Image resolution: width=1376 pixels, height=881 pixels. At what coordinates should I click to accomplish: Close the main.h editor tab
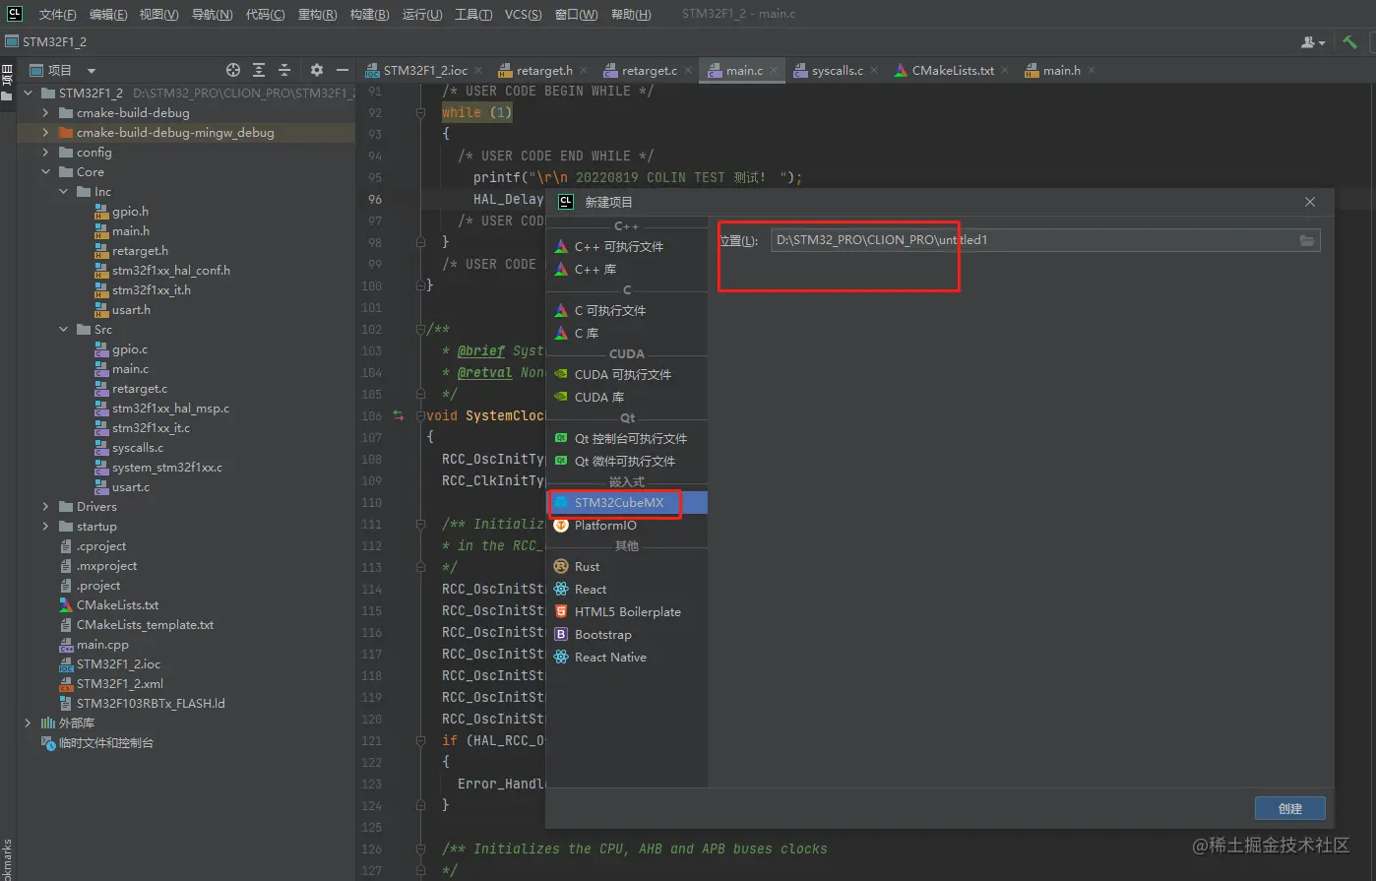(1092, 70)
